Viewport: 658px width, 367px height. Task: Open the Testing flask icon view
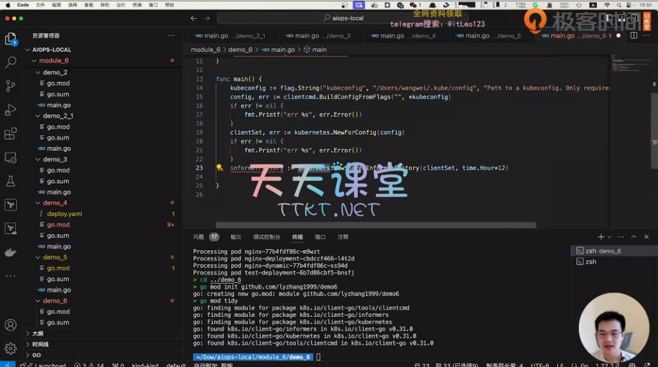click(x=10, y=182)
